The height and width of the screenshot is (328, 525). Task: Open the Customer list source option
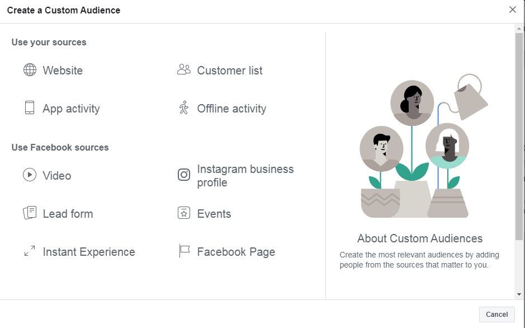click(x=230, y=71)
